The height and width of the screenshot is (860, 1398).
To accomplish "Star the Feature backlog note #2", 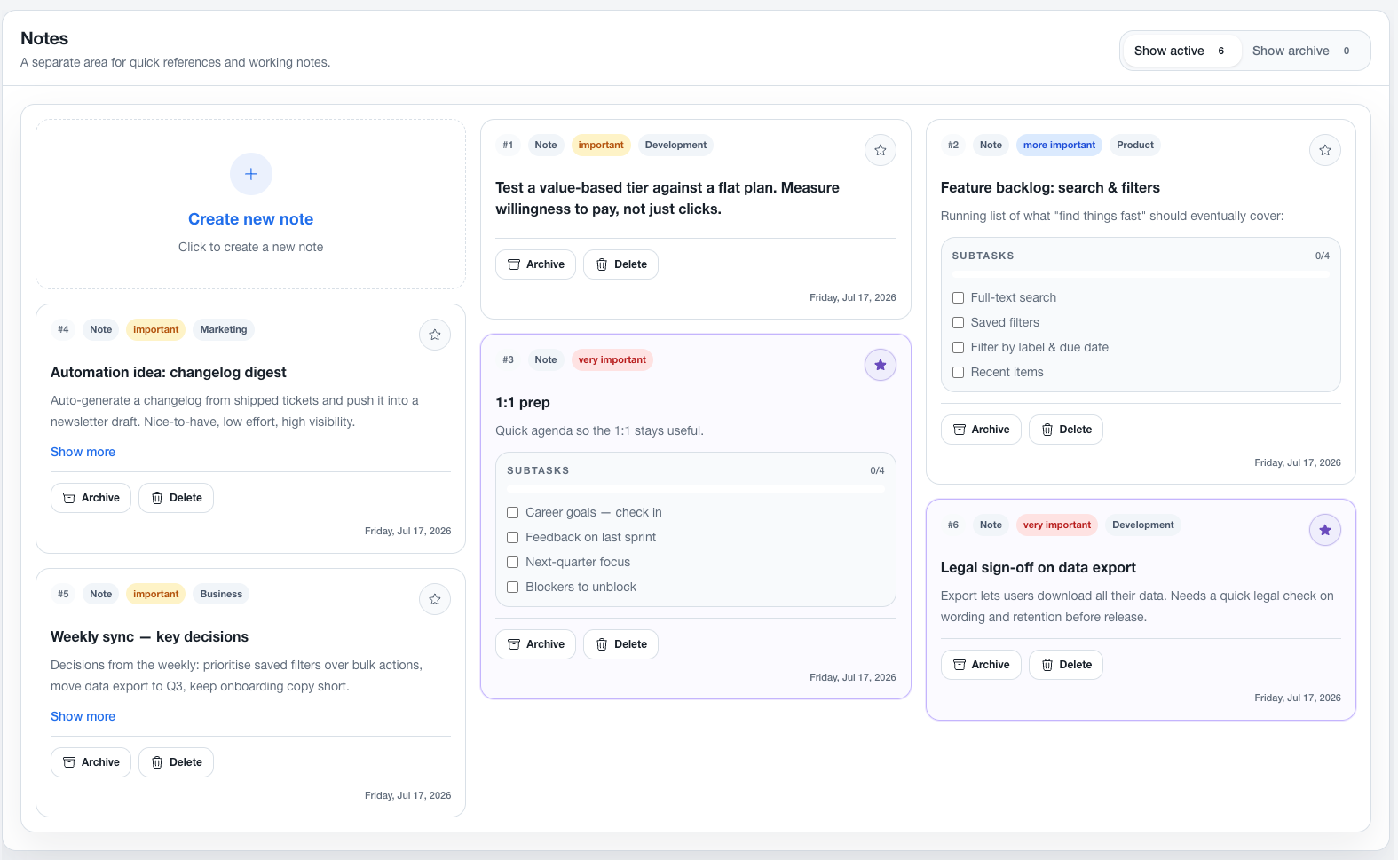I will point(1325,150).
